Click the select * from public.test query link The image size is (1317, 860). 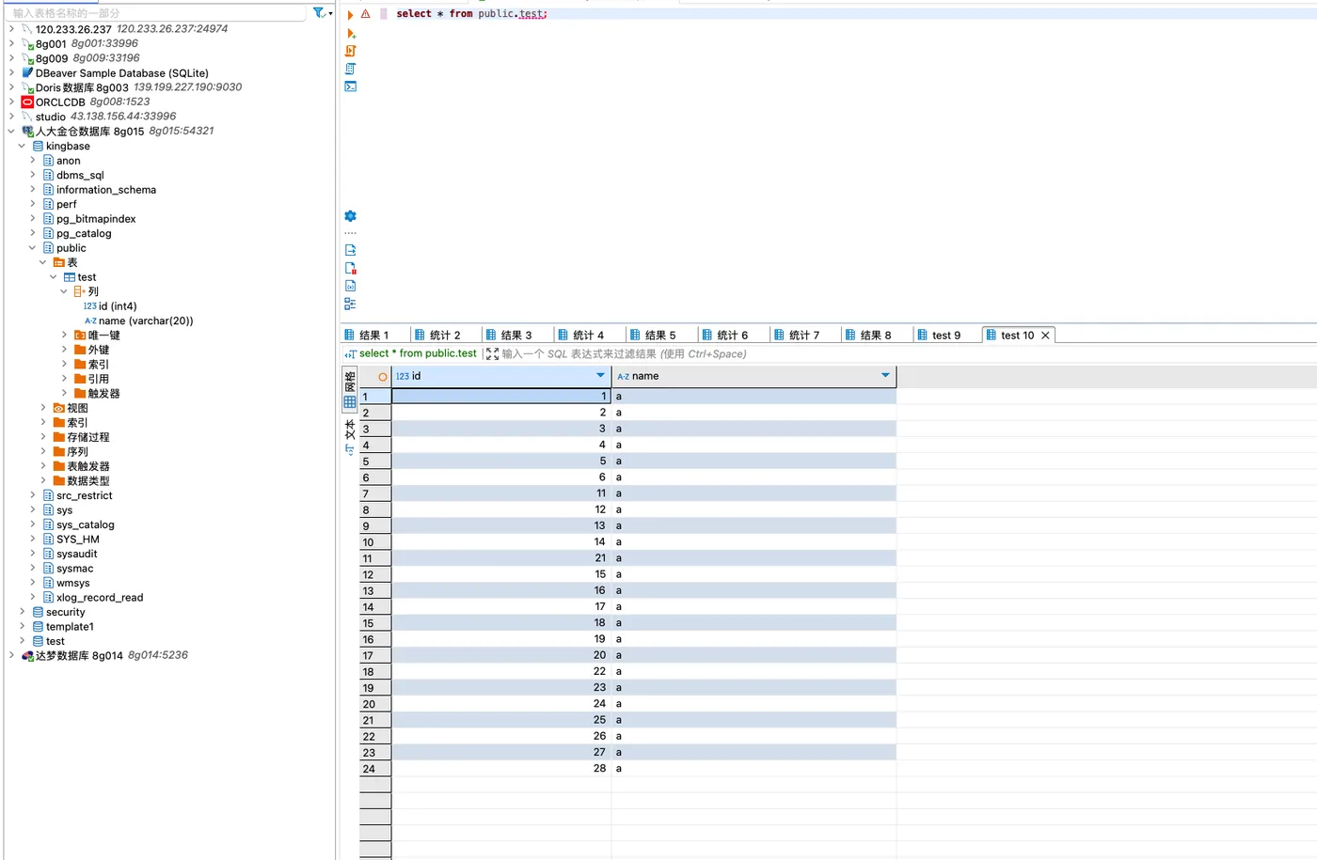418,354
